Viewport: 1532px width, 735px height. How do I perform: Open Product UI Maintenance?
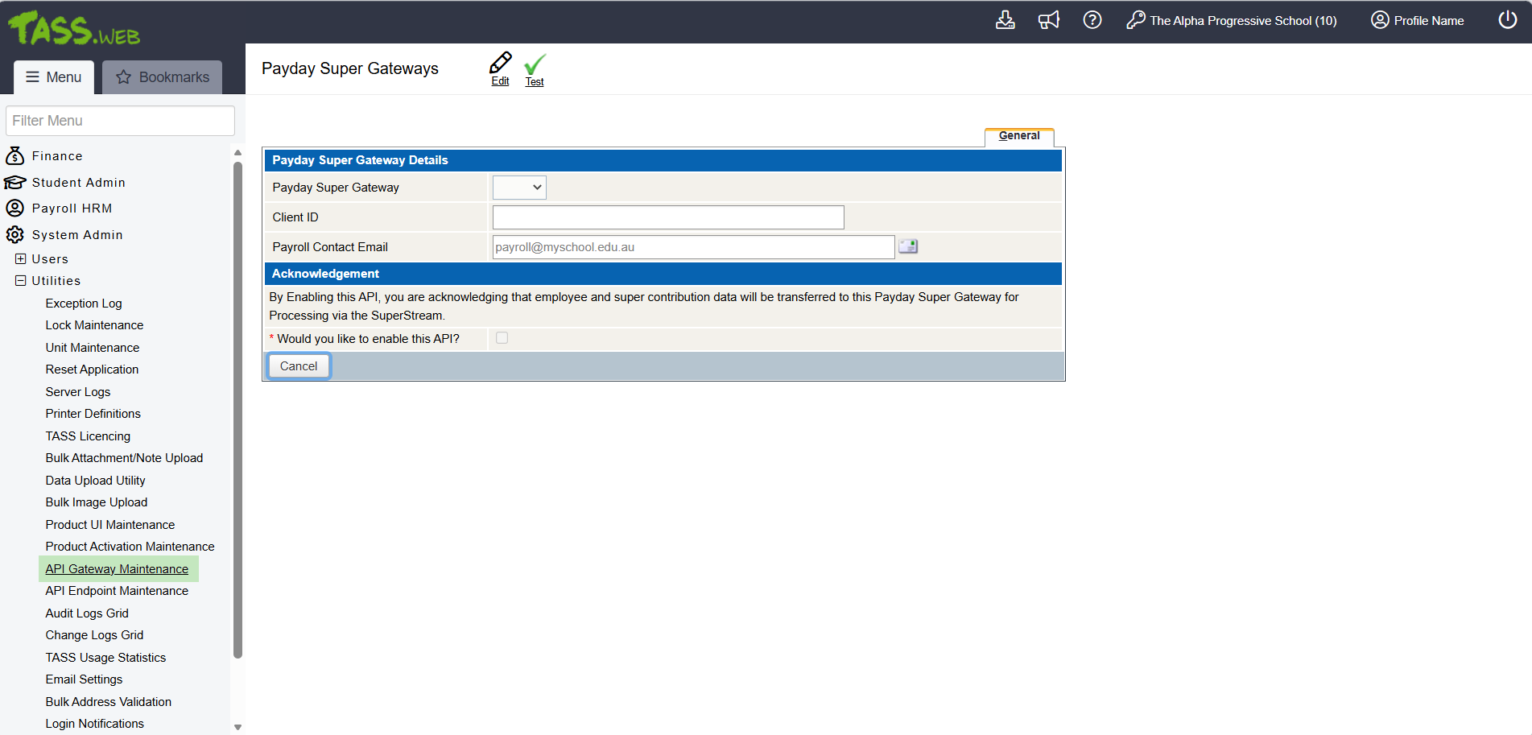(110, 525)
